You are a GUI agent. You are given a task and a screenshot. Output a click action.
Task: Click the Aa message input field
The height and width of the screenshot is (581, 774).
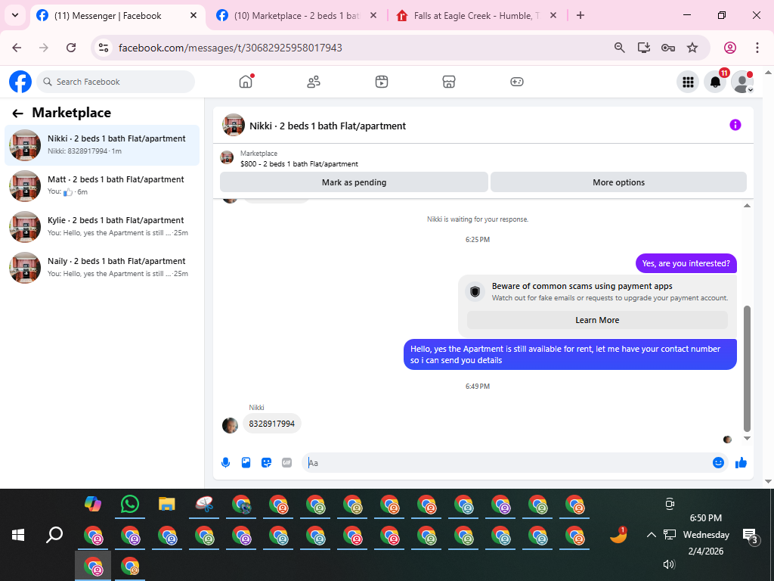point(506,462)
